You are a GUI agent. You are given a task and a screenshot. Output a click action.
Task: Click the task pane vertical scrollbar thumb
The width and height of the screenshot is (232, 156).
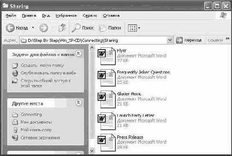[92, 94]
